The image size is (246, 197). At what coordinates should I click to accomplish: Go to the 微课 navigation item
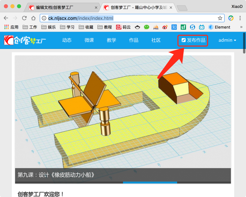(x=89, y=40)
